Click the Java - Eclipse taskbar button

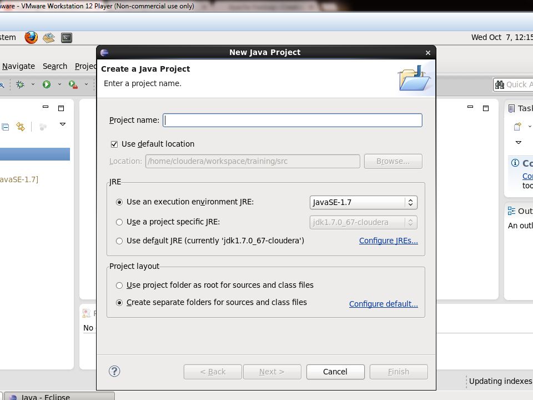59,396
